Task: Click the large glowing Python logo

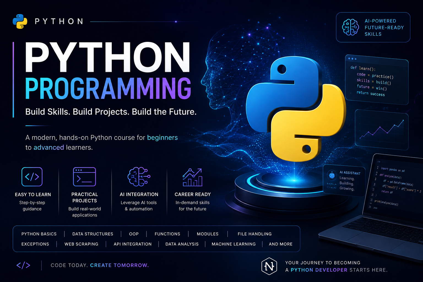Action: (296, 109)
